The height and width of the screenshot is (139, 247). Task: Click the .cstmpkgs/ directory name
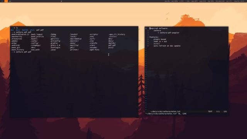(36, 46)
